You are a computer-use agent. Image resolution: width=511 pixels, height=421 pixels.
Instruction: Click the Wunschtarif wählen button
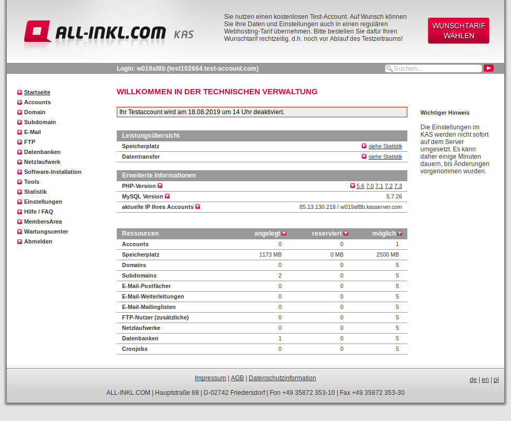[x=459, y=30]
